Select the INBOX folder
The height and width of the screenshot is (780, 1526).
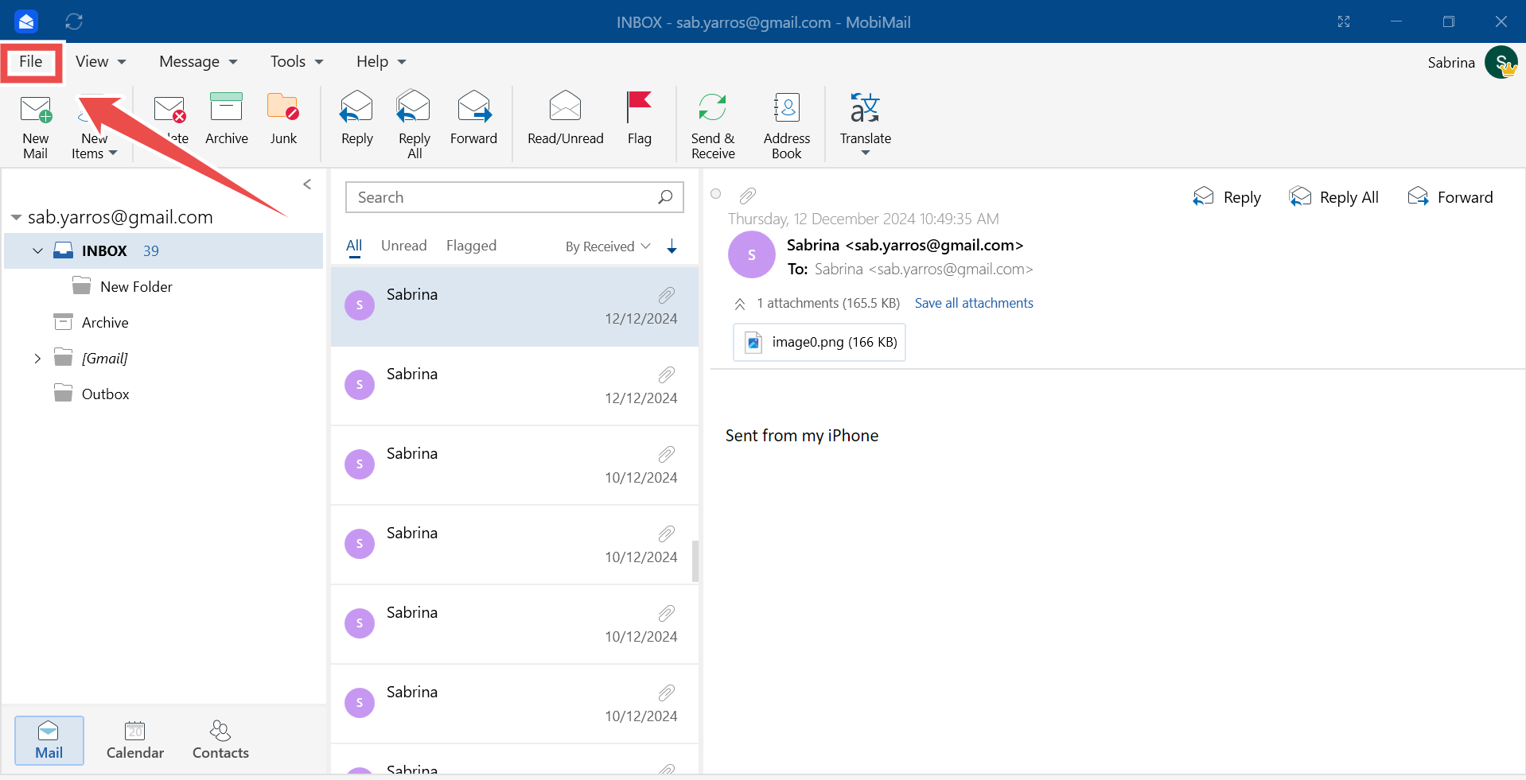pyautogui.click(x=164, y=251)
